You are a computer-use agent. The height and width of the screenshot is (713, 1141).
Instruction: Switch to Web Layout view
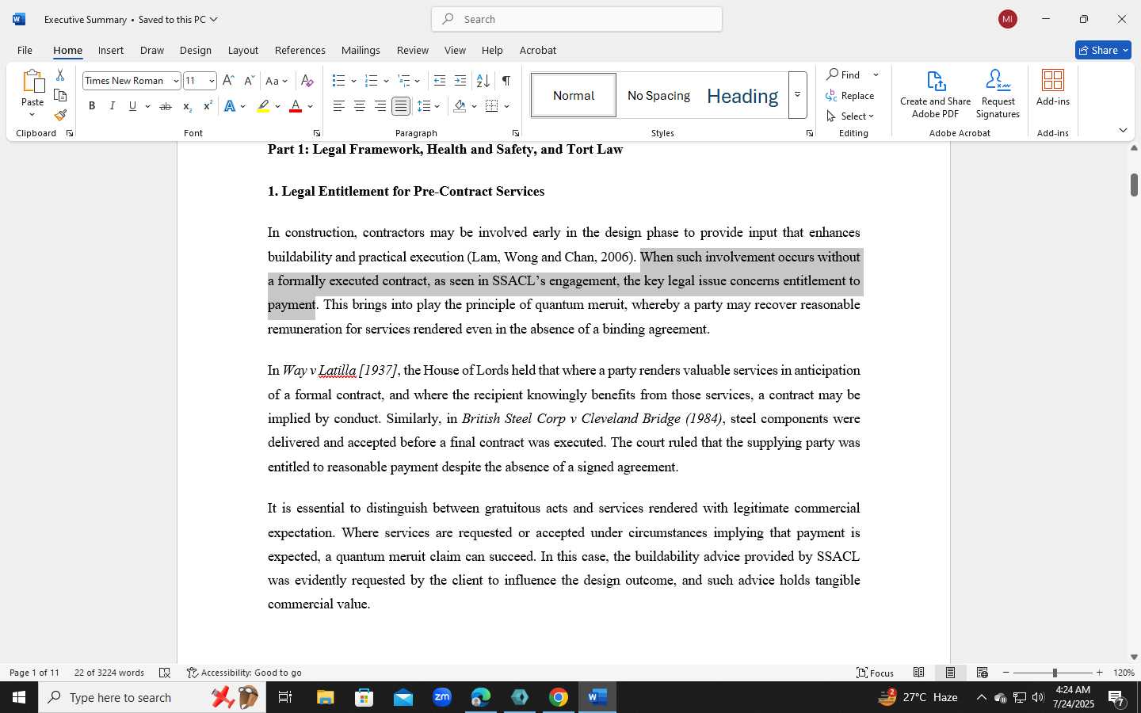coord(983,673)
